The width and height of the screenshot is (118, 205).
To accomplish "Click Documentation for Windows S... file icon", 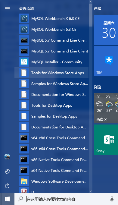I will click(x=24, y=94).
